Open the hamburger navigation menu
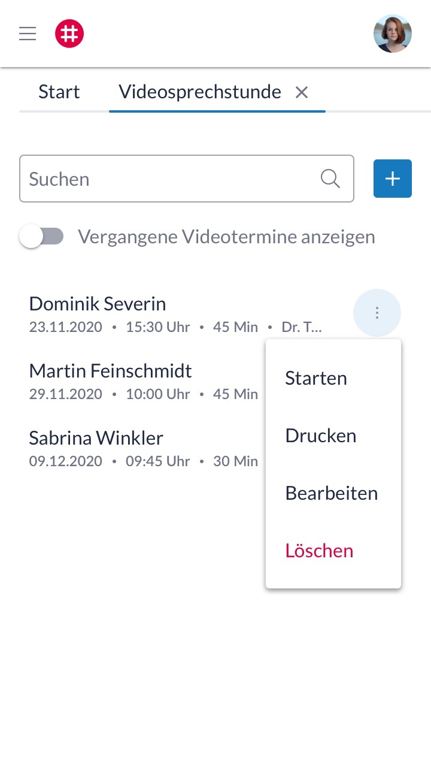This screenshot has height=767, width=431. click(28, 34)
